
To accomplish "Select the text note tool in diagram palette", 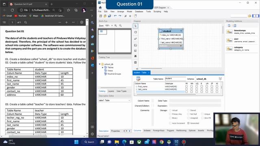I will (135, 51).
